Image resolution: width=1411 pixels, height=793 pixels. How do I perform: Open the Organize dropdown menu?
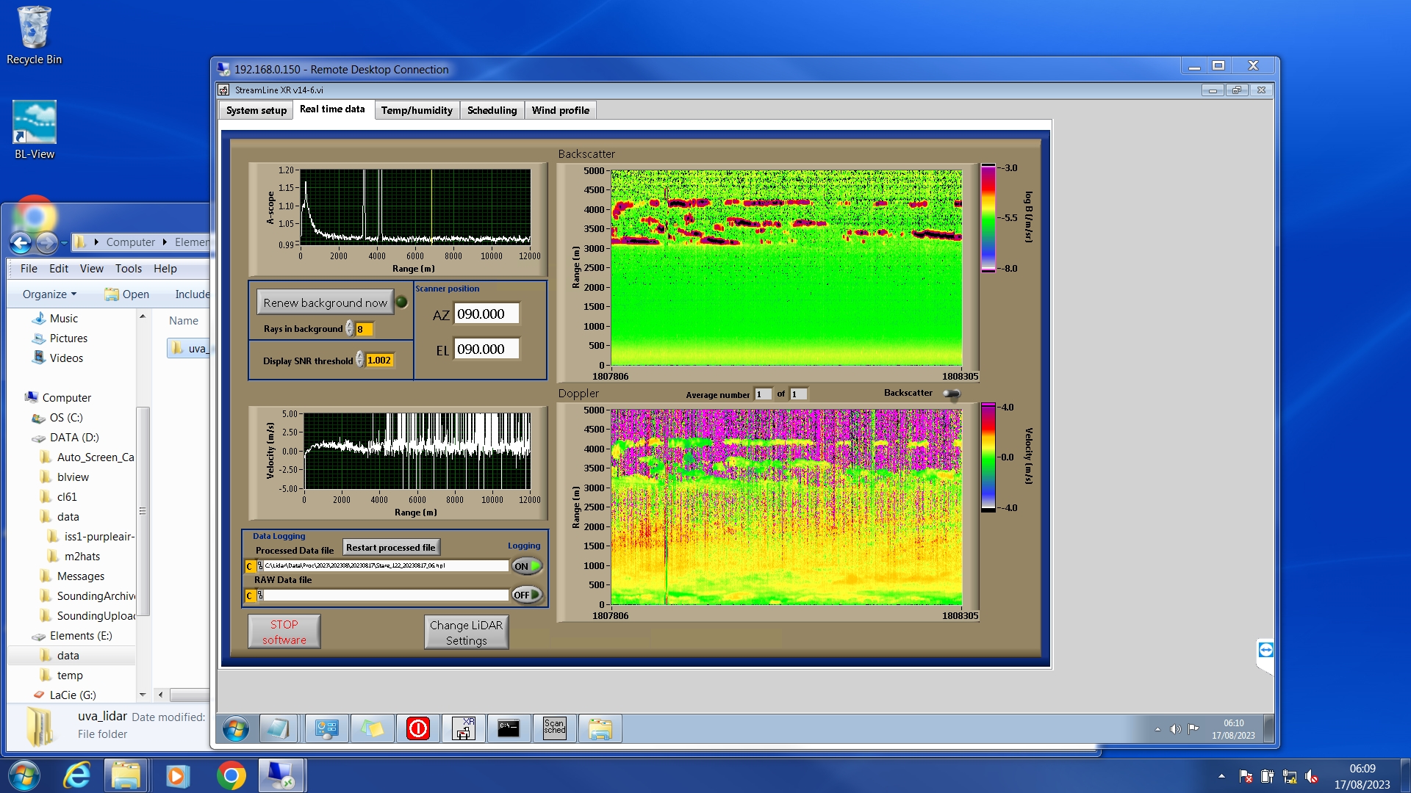[x=49, y=294]
